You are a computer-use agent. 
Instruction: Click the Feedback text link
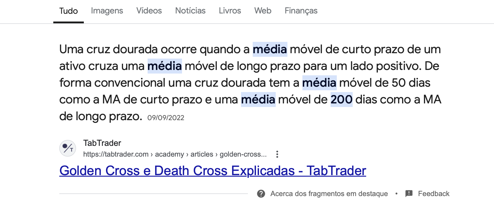pyautogui.click(x=434, y=194)
